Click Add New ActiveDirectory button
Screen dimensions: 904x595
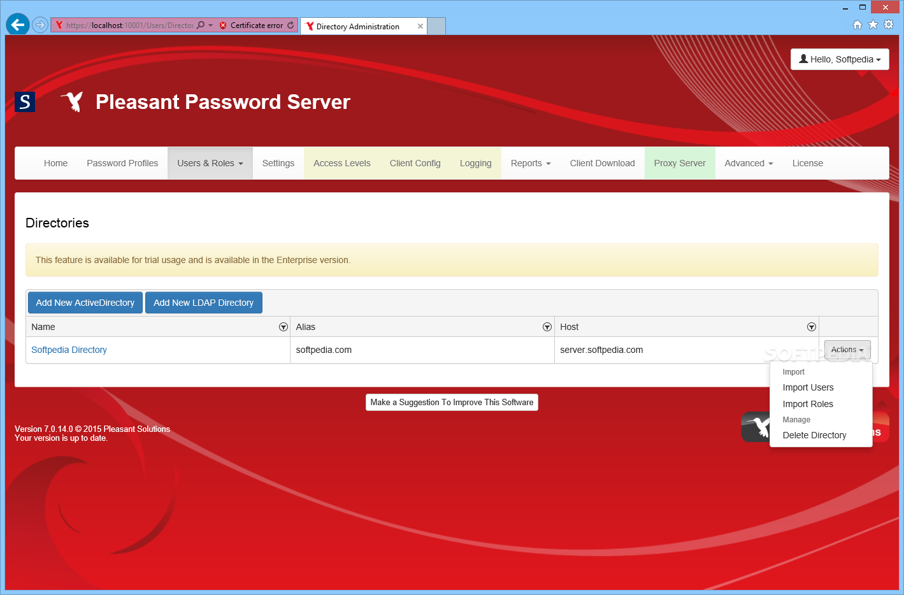pyautogui.click(x=85, y=303)
